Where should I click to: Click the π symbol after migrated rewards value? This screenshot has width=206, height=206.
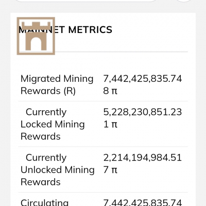[114, 91]
